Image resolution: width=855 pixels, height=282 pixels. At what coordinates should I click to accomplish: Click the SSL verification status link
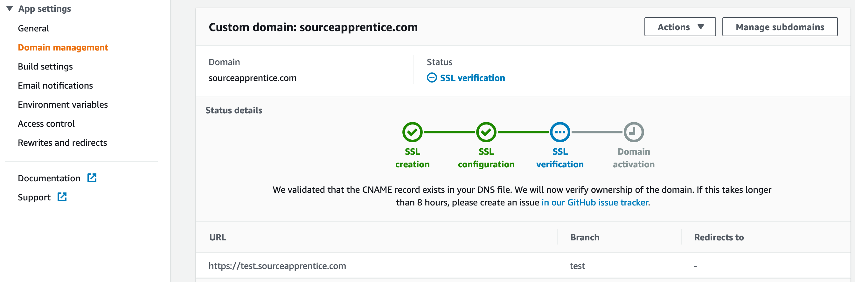(472, 78)
